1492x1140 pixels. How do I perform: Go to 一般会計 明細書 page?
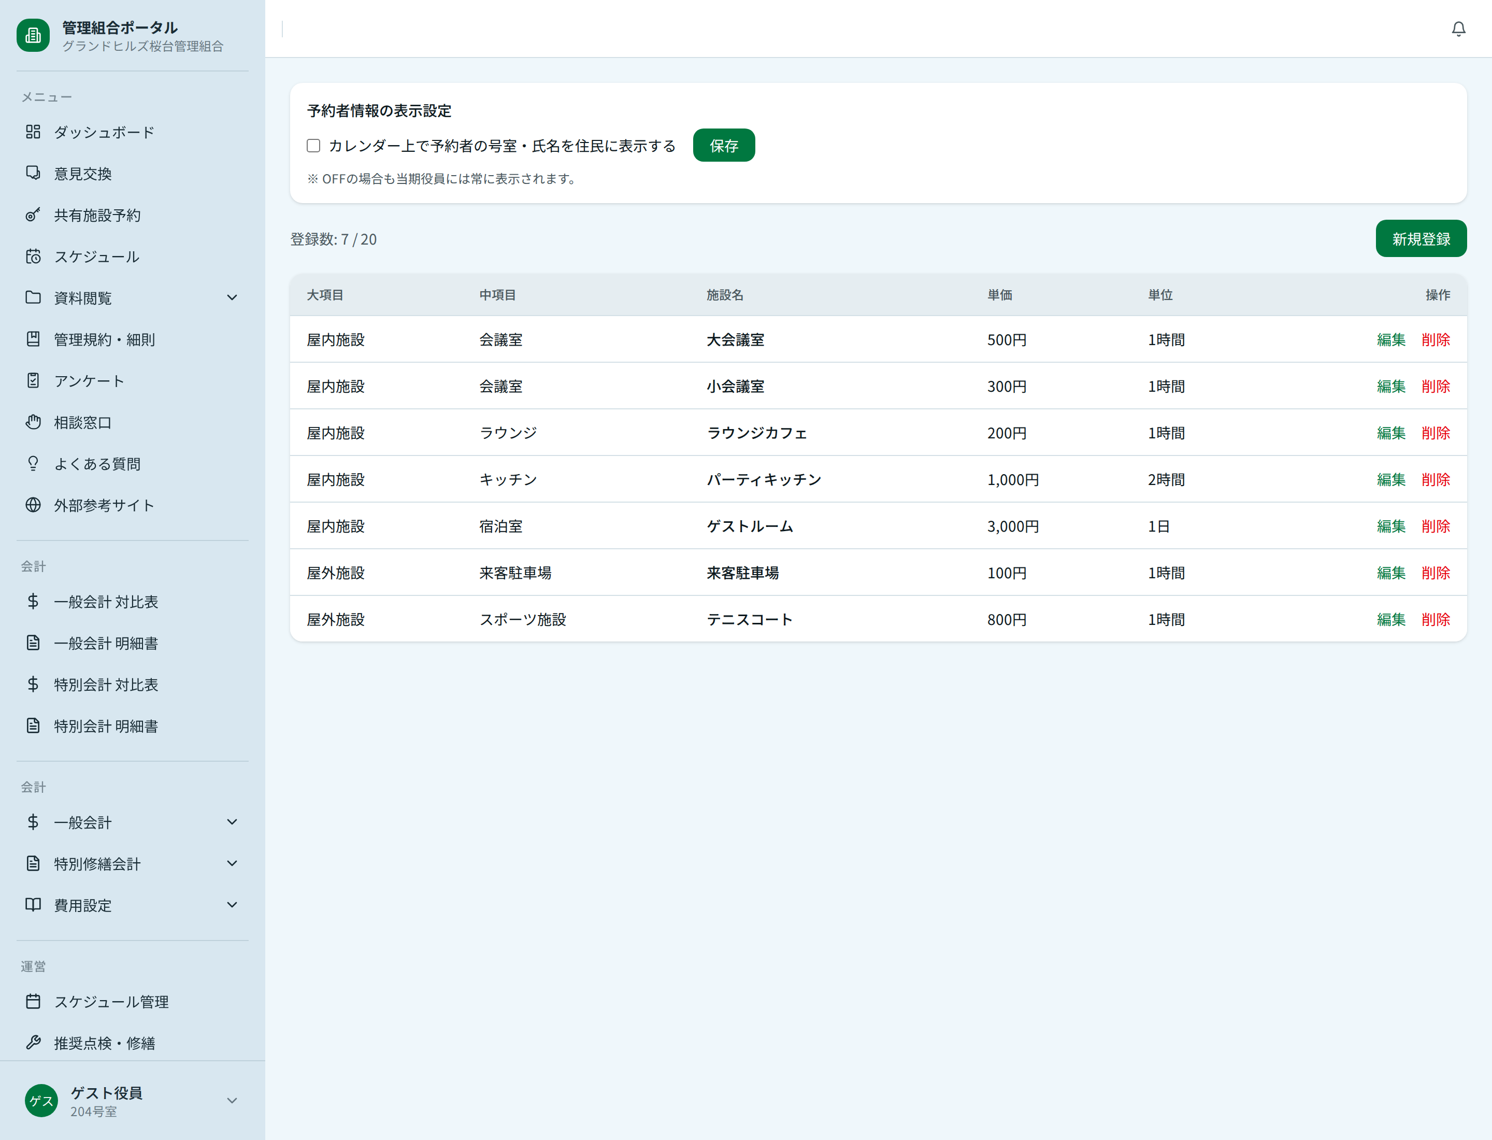(106, 643)
